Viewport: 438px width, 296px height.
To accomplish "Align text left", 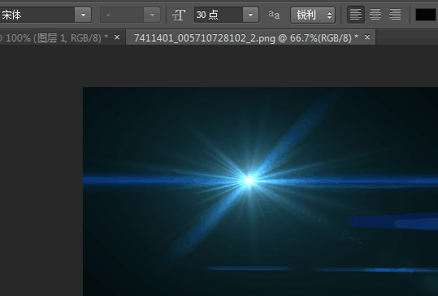I will 356,15.
